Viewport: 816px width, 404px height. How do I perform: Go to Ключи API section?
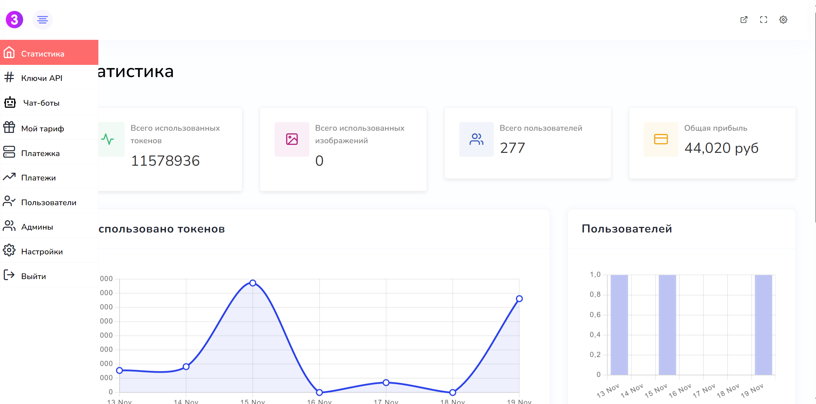(x=42, y=78)
